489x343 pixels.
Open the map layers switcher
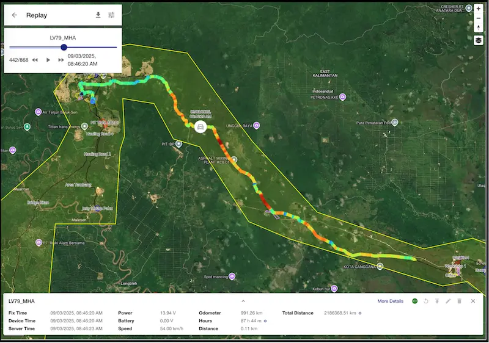click(479, 40)
